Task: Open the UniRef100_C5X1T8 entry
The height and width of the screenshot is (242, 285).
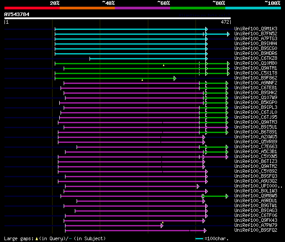Action: coord(256,73)
